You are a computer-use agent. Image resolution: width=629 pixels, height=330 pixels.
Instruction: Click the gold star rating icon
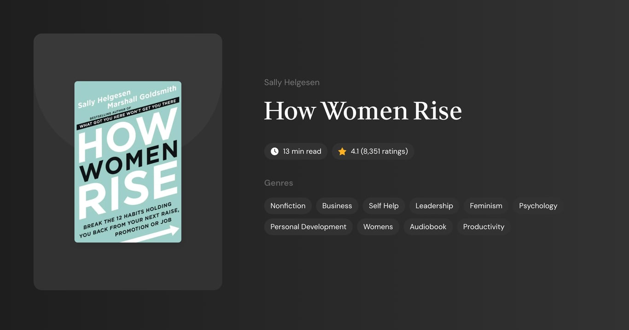coord(342,151)
